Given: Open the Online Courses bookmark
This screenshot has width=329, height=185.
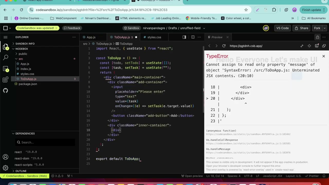Looking at the screenshot, I should point(29,18).
